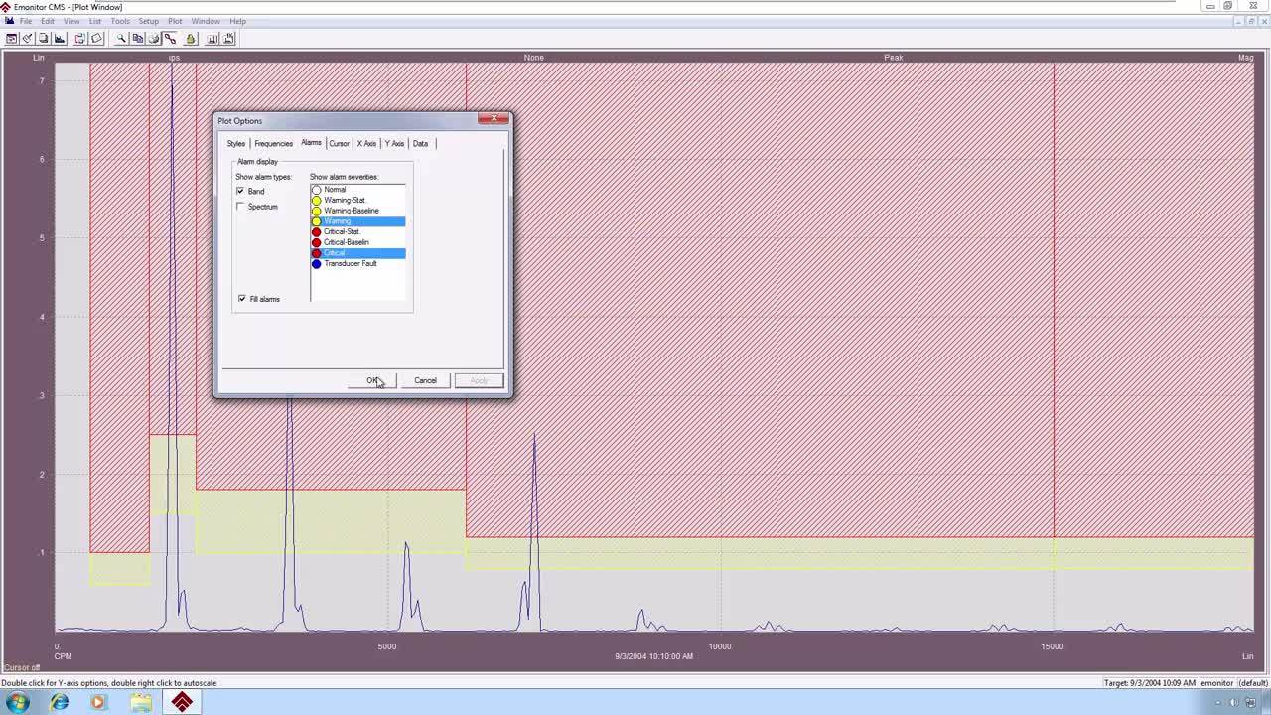The image size is (1271, 715).
Task: Switch to the Y Axis tab
Action: pos(394,144)
